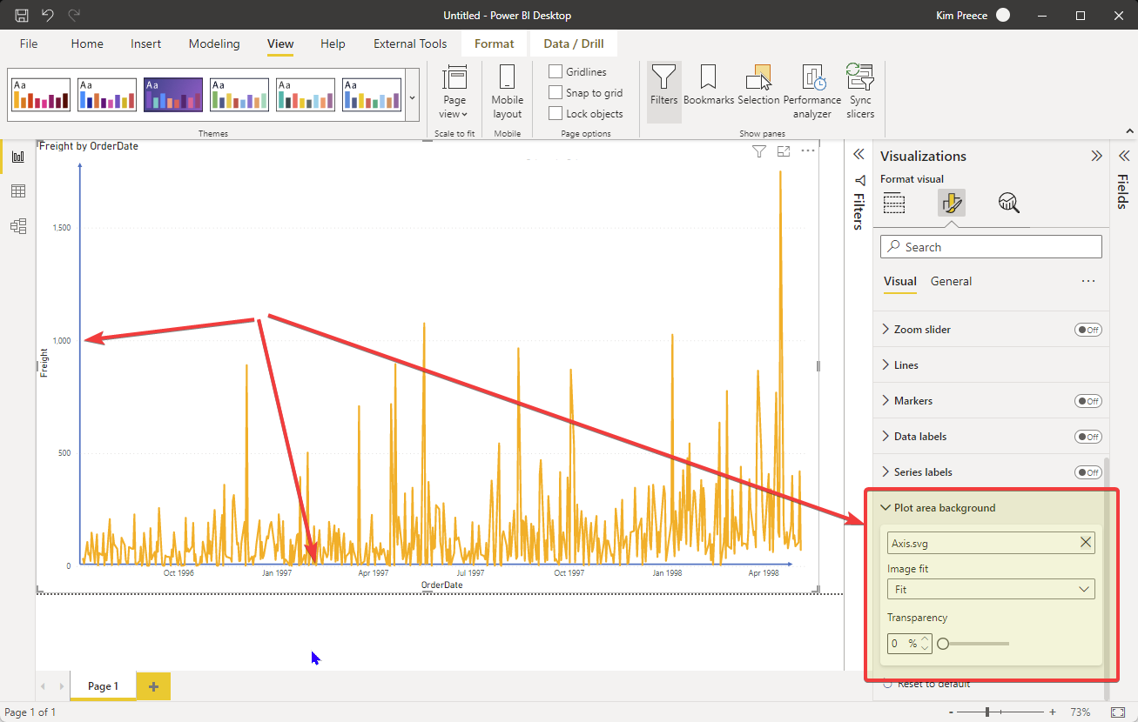Open Sync slicers pane

(860, 91)
